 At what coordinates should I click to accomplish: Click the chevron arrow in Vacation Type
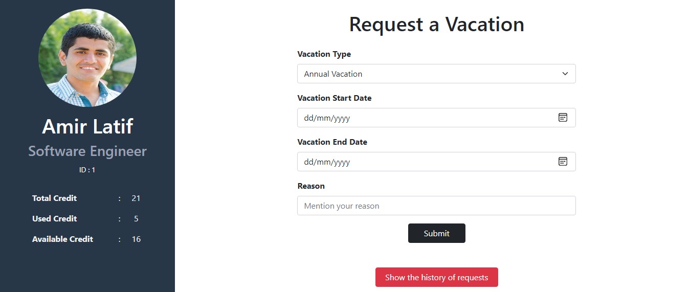[x=565, y=74]
